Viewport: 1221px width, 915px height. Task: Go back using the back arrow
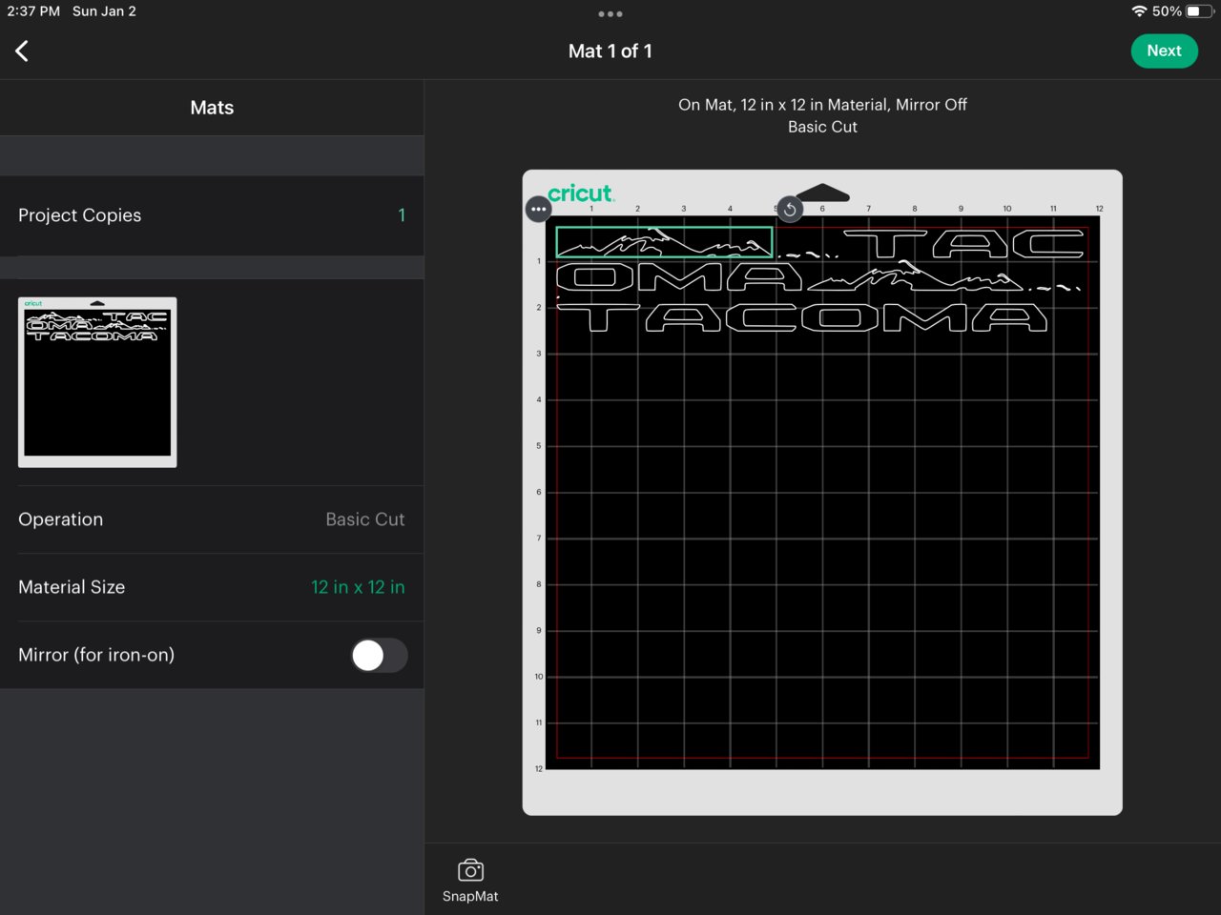pyautogui.click(x=22, y=51)
